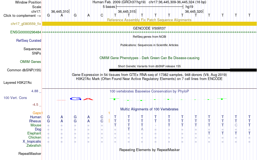The image size is (257, 160).
Task: Click the X_tropicalis species row label
Action: (32, 142)
